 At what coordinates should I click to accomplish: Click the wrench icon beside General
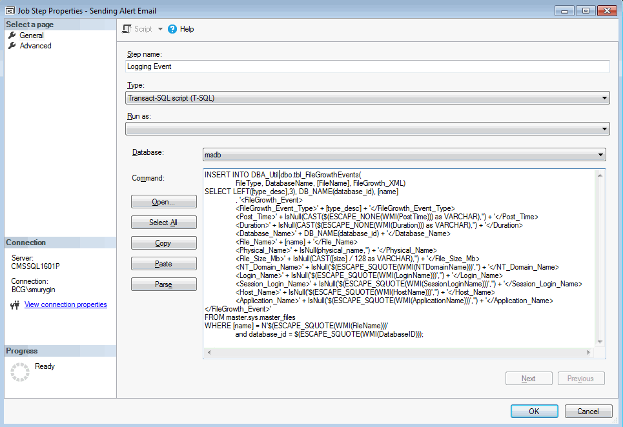pyautogui.click(x=12, y=35)
